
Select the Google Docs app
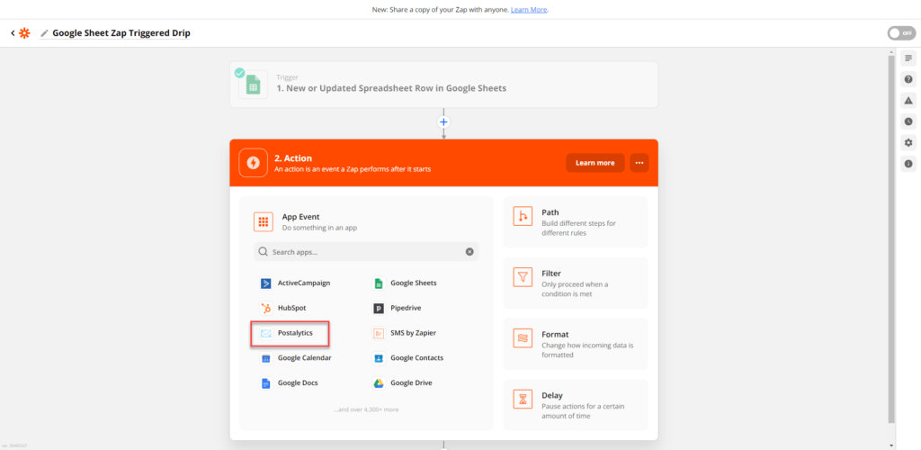pos(290,383)
